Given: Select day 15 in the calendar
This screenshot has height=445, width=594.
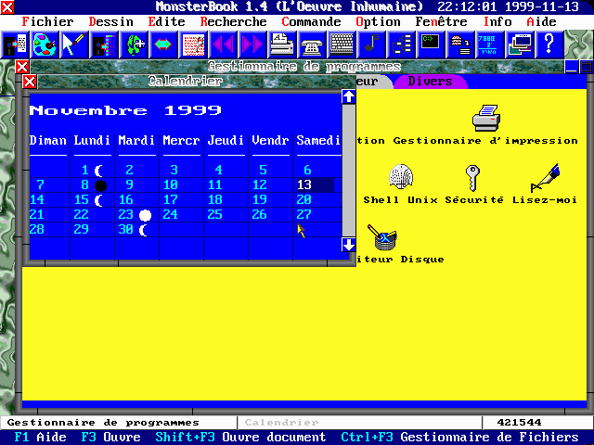Looking at the screenshot, I should point(92,200).
